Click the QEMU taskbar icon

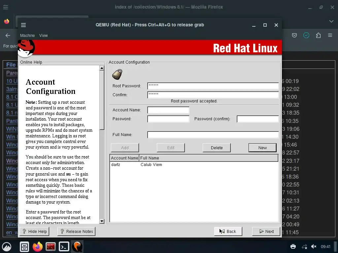[x=77, y=246]
